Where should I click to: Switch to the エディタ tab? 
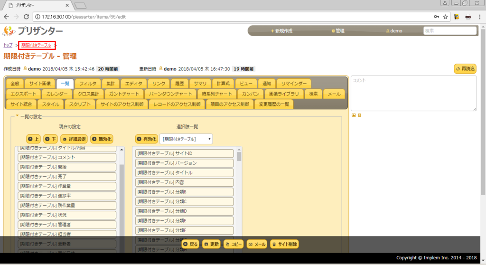[x=133, y=84]
